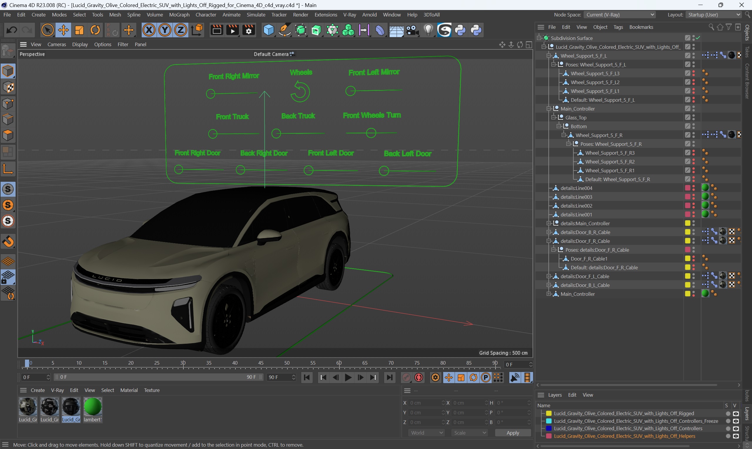The height and width of the screenshot is (449, 752).
Task: Toggle visibility of Controllers_Freeze layer
Action: [736, 421]
